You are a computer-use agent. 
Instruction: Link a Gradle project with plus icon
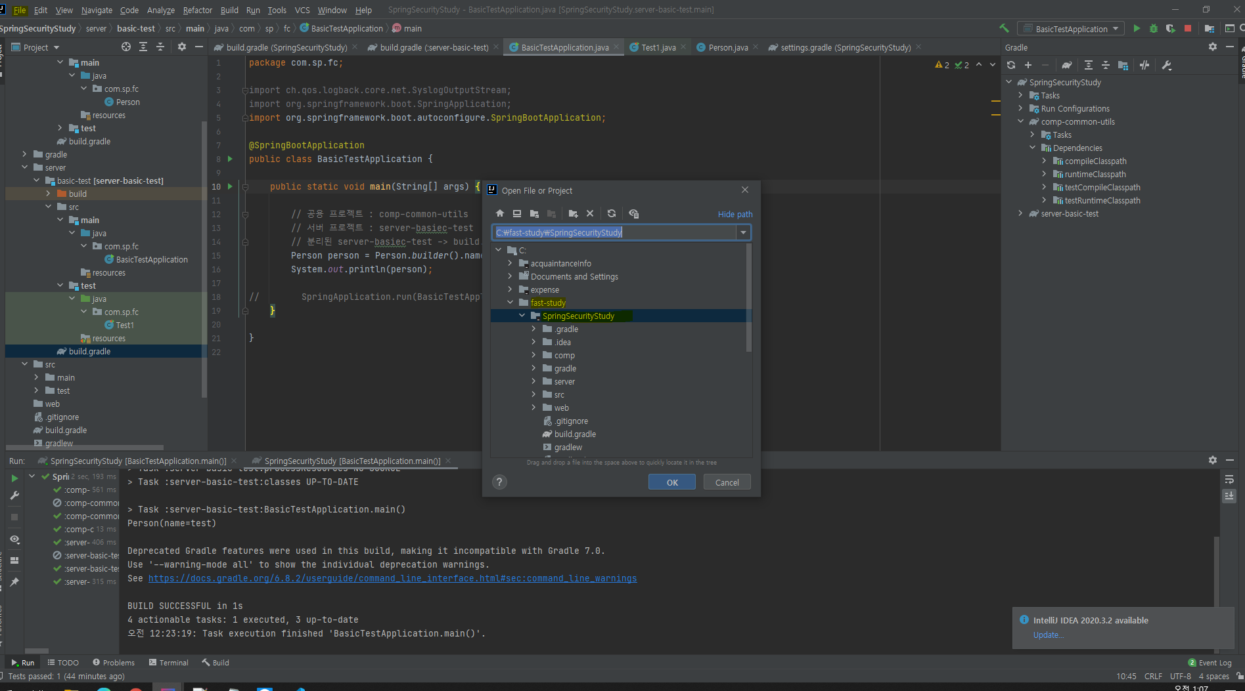point(1028,65)
